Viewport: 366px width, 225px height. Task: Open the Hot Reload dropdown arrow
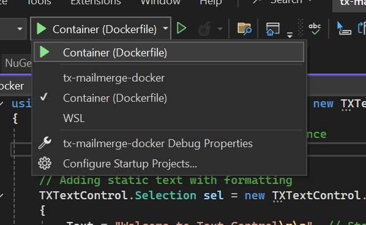pos(220,29)
